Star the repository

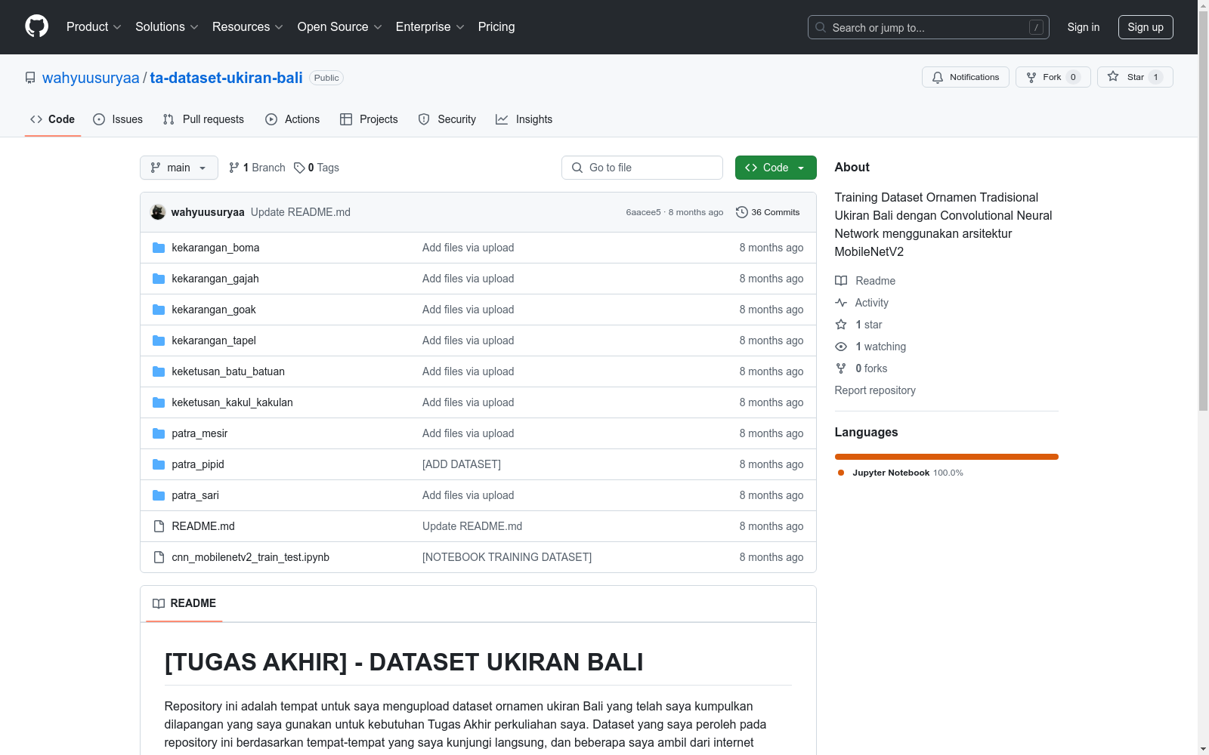(x=1135, y=77)
